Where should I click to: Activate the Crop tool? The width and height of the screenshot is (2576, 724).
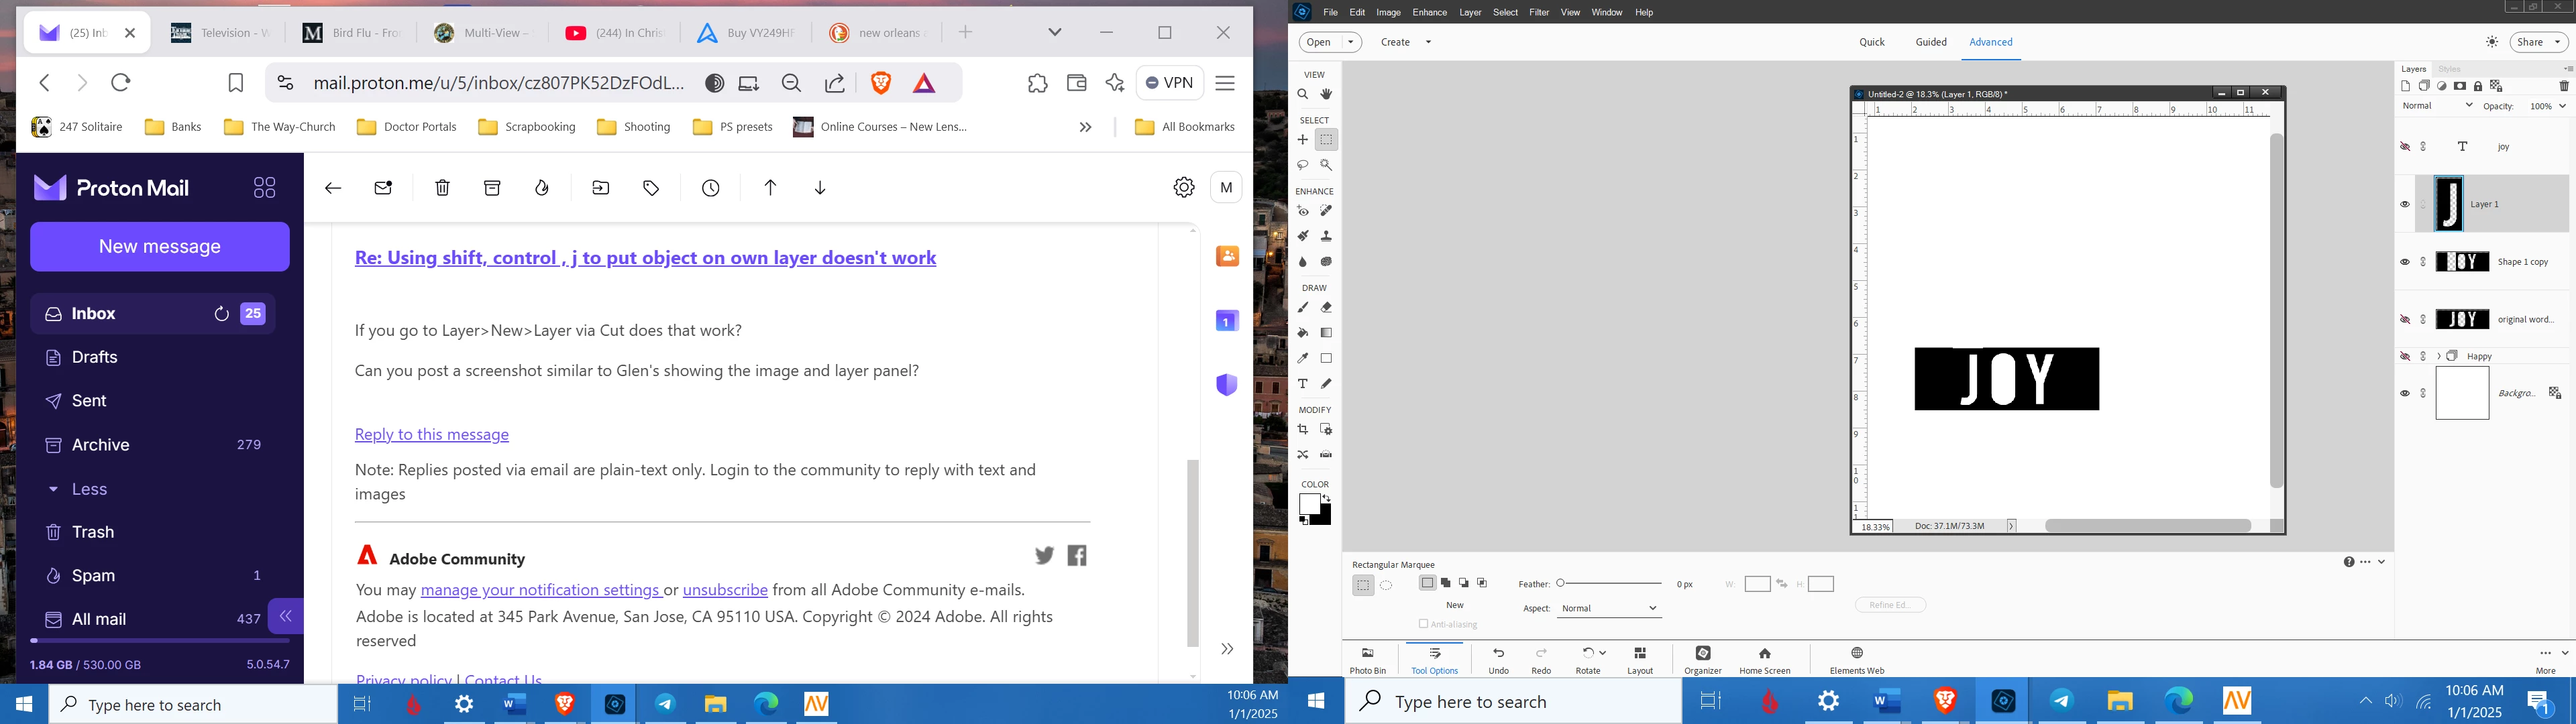pos(1303,430)
